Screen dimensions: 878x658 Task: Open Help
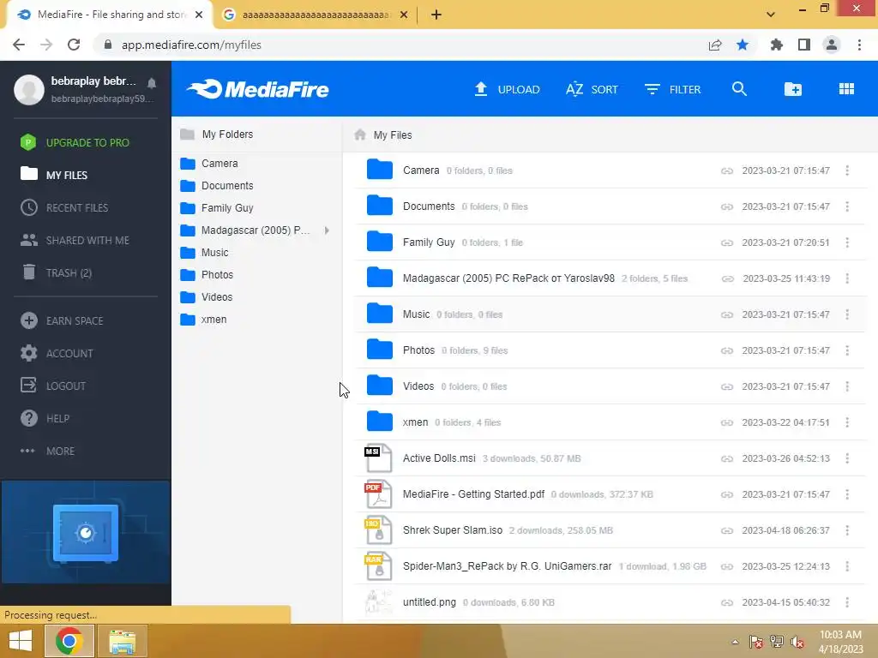(x=45, y=418)
